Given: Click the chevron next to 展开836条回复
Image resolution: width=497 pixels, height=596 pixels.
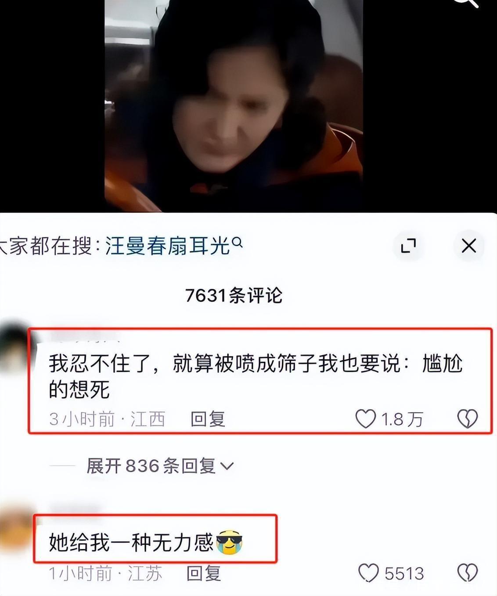Looking at the screenshot, I should 227,466.
